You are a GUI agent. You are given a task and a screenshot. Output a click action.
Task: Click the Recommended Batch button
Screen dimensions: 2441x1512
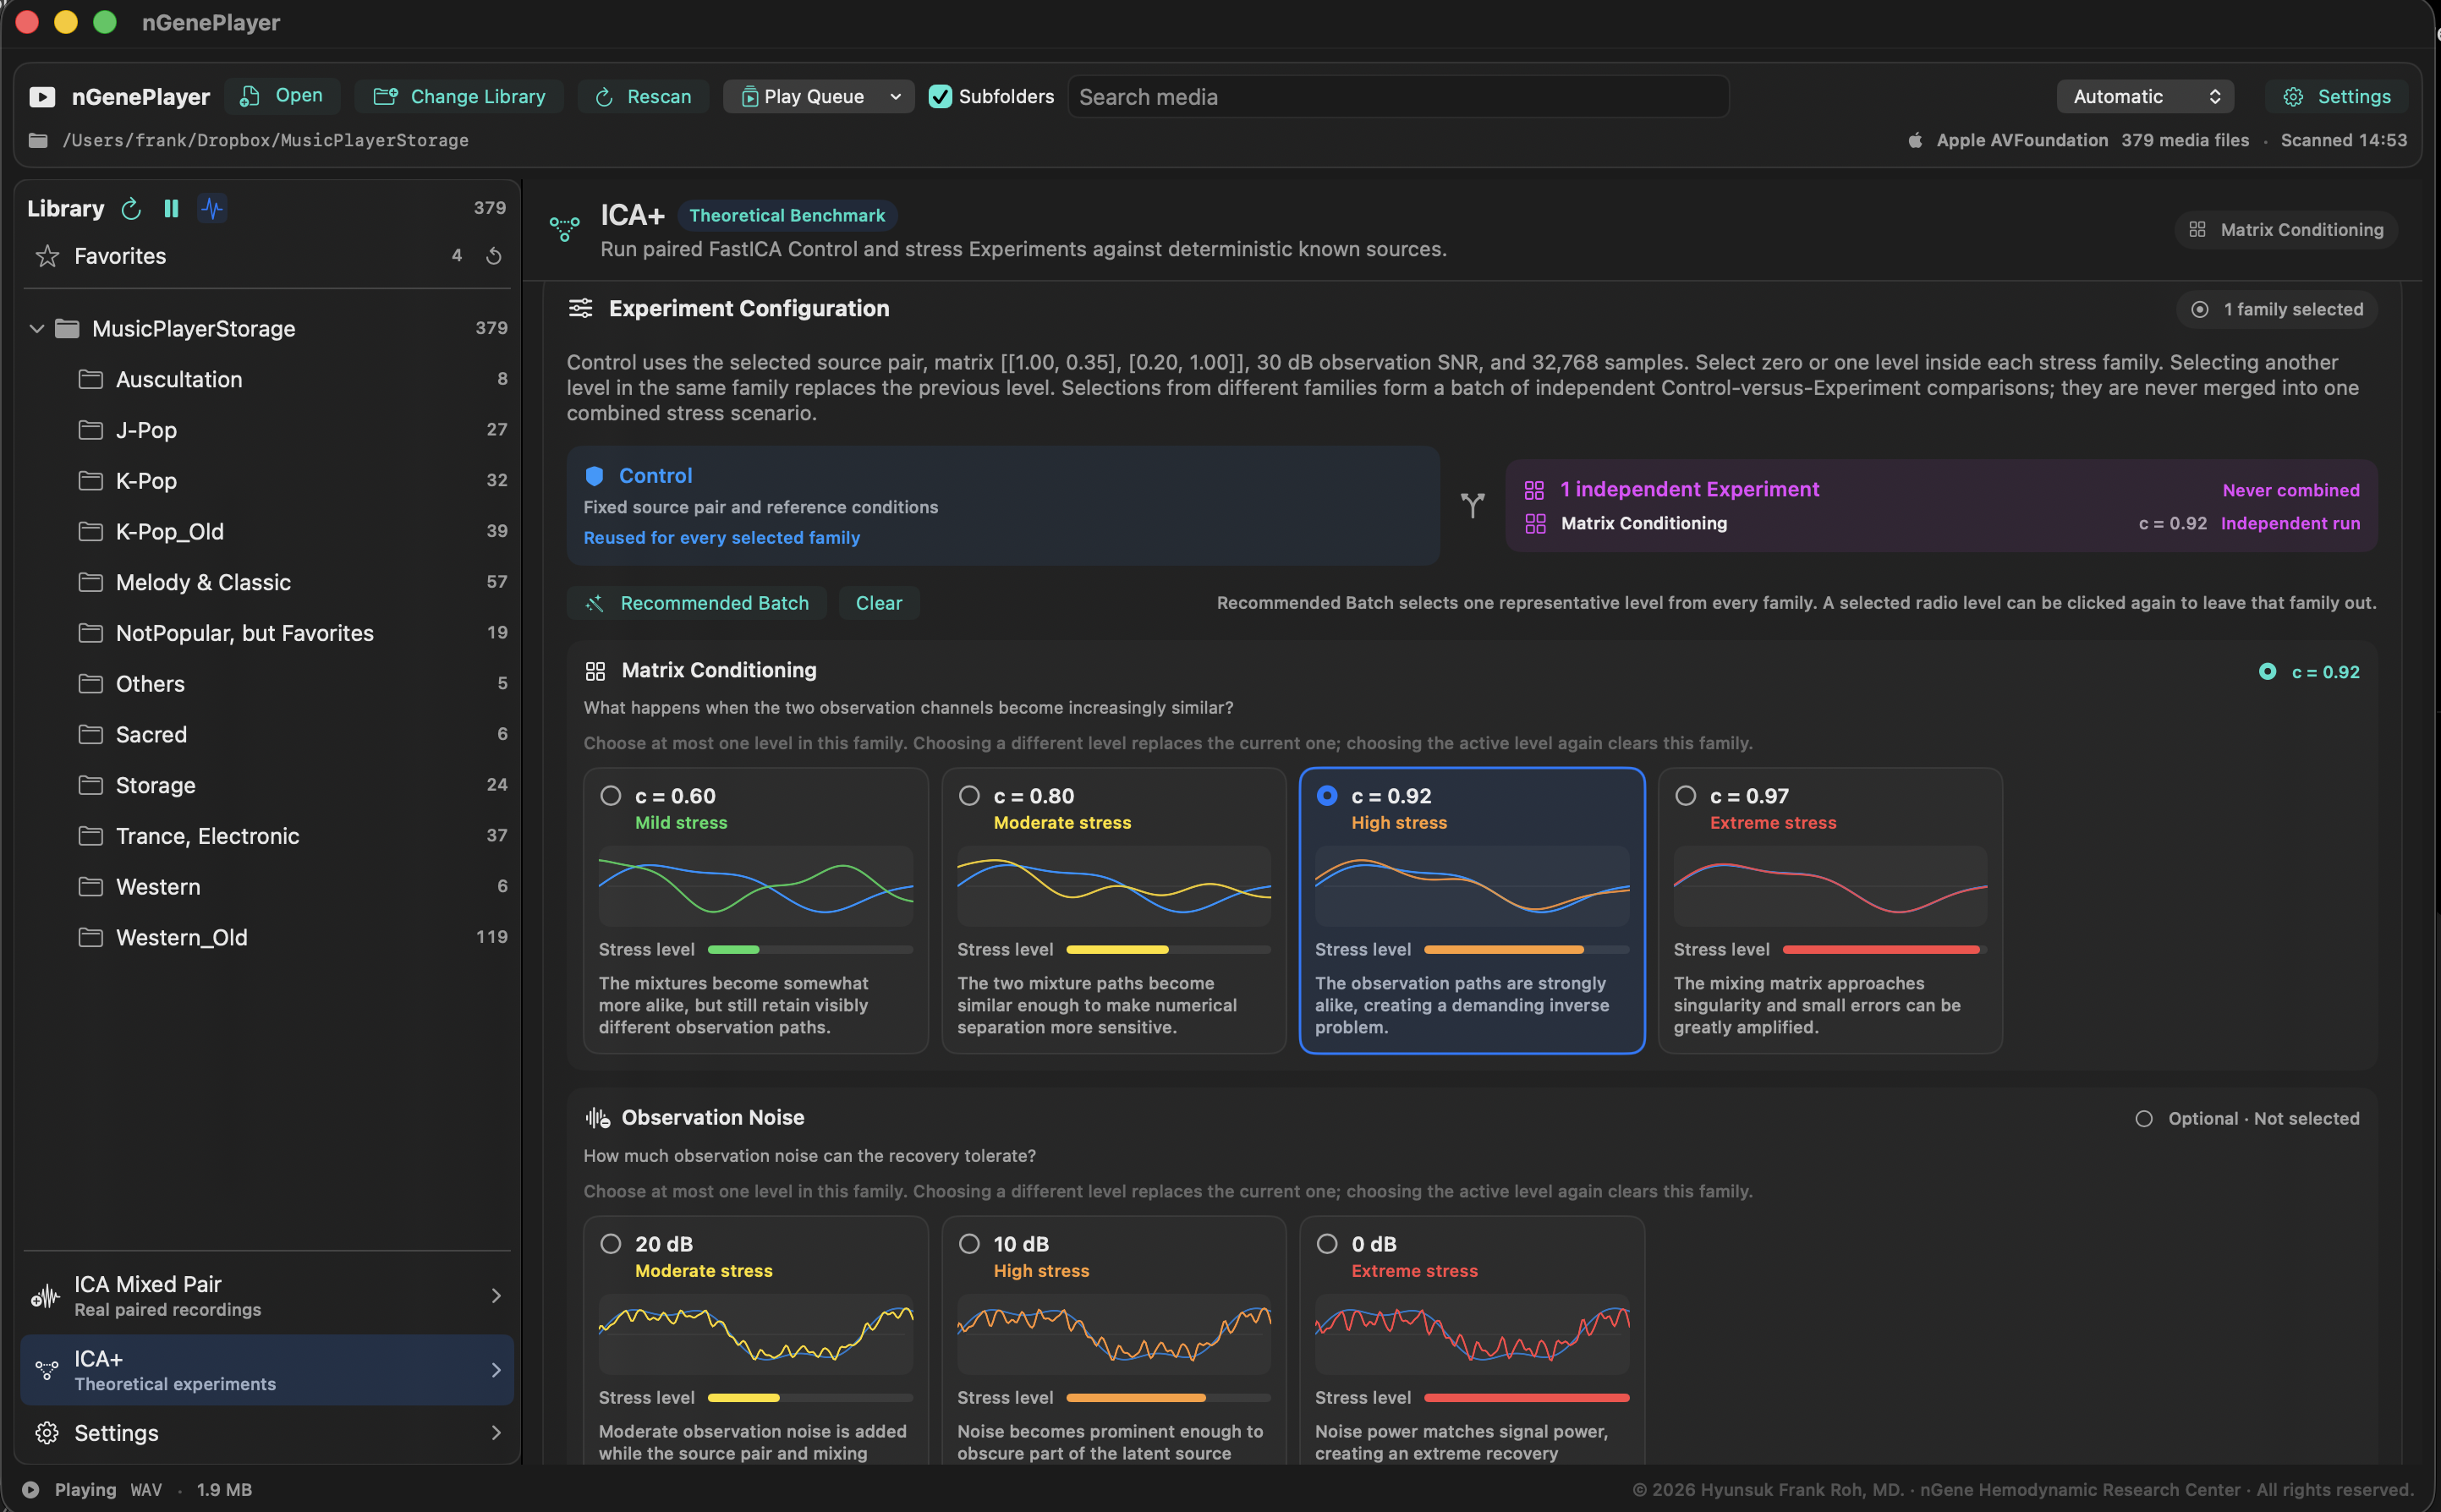697,603
